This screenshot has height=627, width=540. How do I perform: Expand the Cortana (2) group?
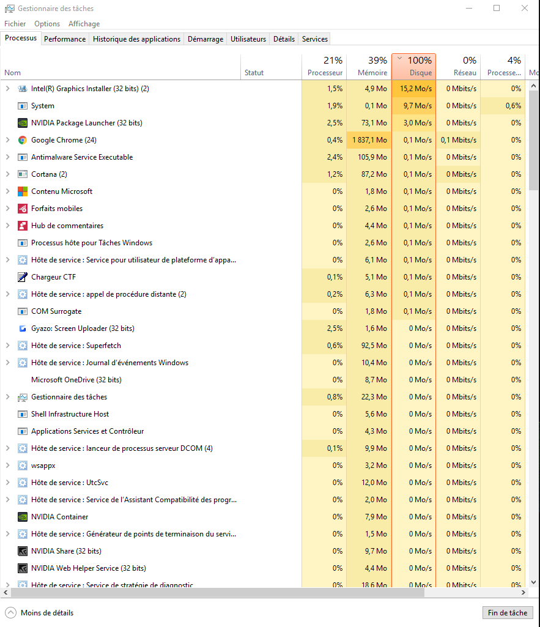[x=7, y=174]
